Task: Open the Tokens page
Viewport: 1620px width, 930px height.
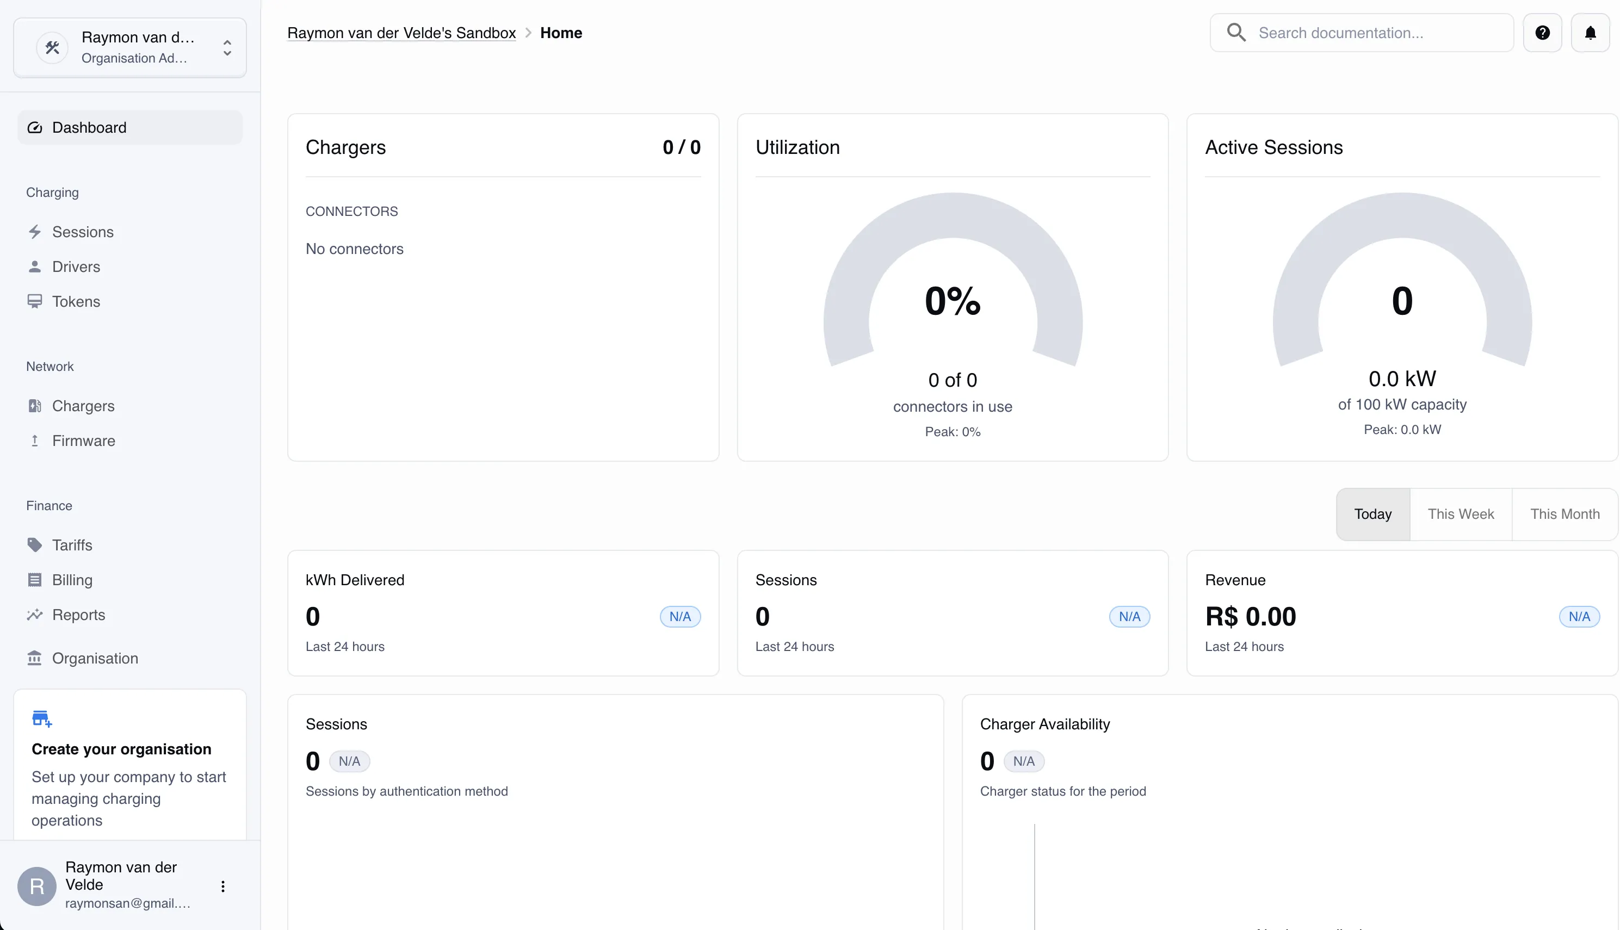Action: click(76, 301)
